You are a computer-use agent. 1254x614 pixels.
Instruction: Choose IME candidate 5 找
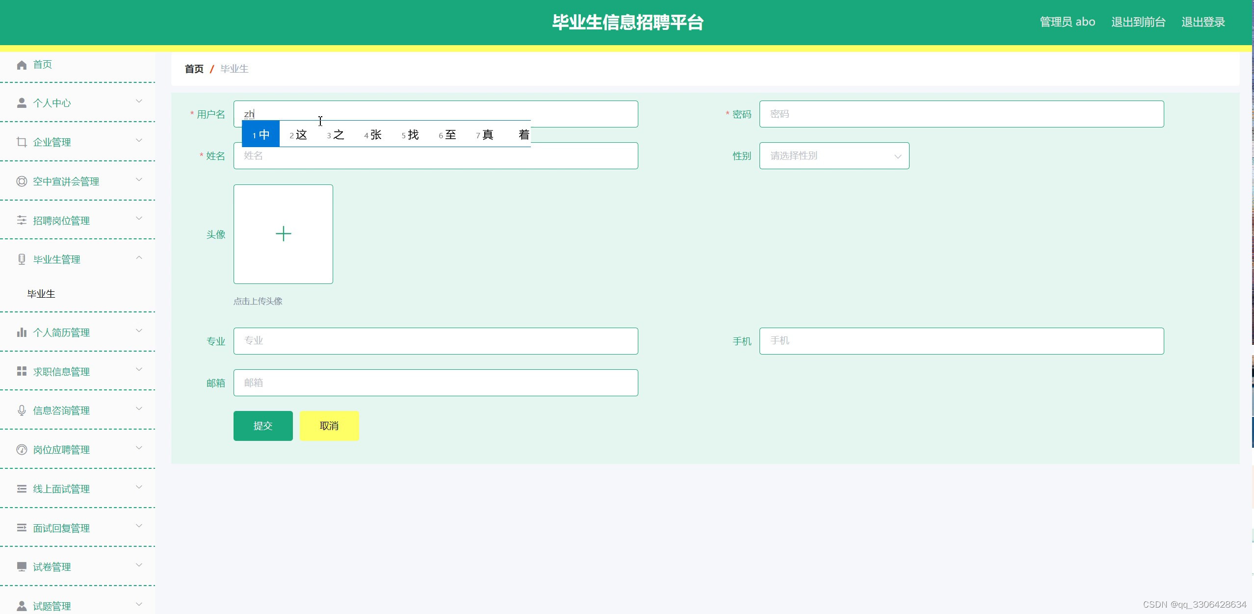click(410, 134)
